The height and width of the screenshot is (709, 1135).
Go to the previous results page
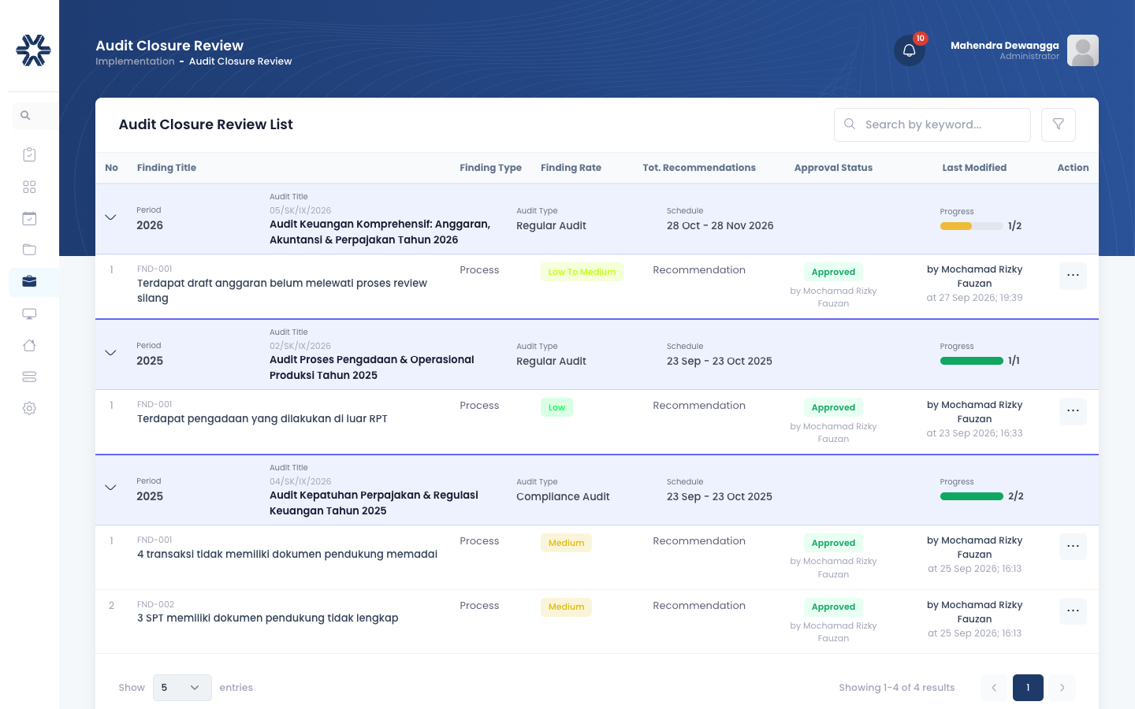995,688
